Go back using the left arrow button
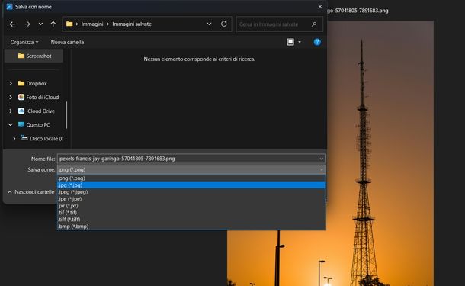465x286 pixels. coord(12,24)
